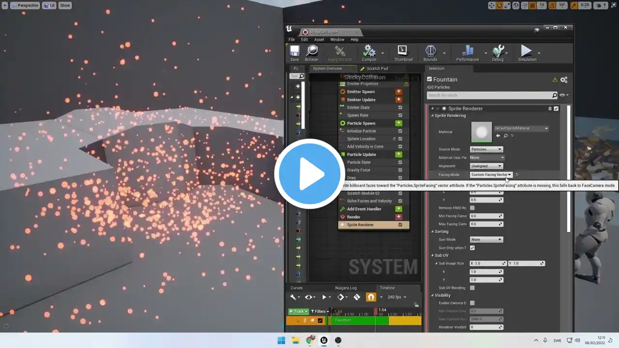Open the 240 fps dropdown
Viewport: 619px width, 348px height.
coord(397,297)
